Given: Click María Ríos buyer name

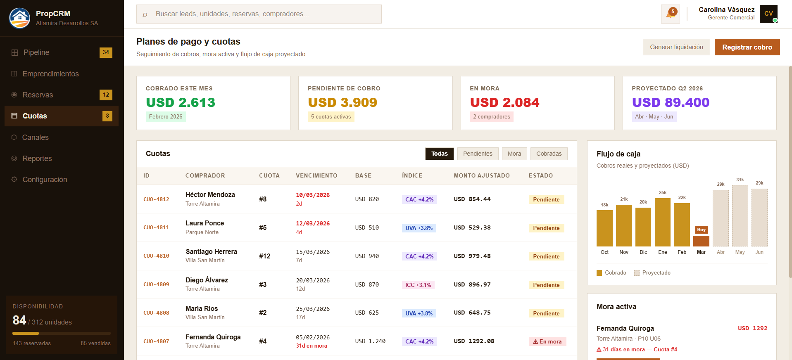Looking at the screenshot, I should (202, 309).
